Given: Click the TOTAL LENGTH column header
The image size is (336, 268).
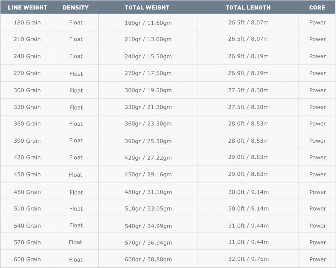Looking at the screenshot, I should (248, 8).
